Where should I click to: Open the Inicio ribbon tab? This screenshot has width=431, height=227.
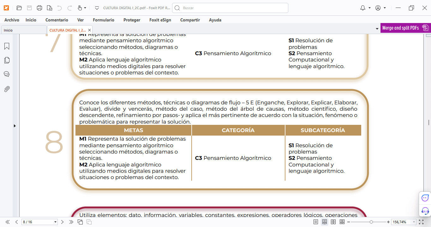[31, 20]
